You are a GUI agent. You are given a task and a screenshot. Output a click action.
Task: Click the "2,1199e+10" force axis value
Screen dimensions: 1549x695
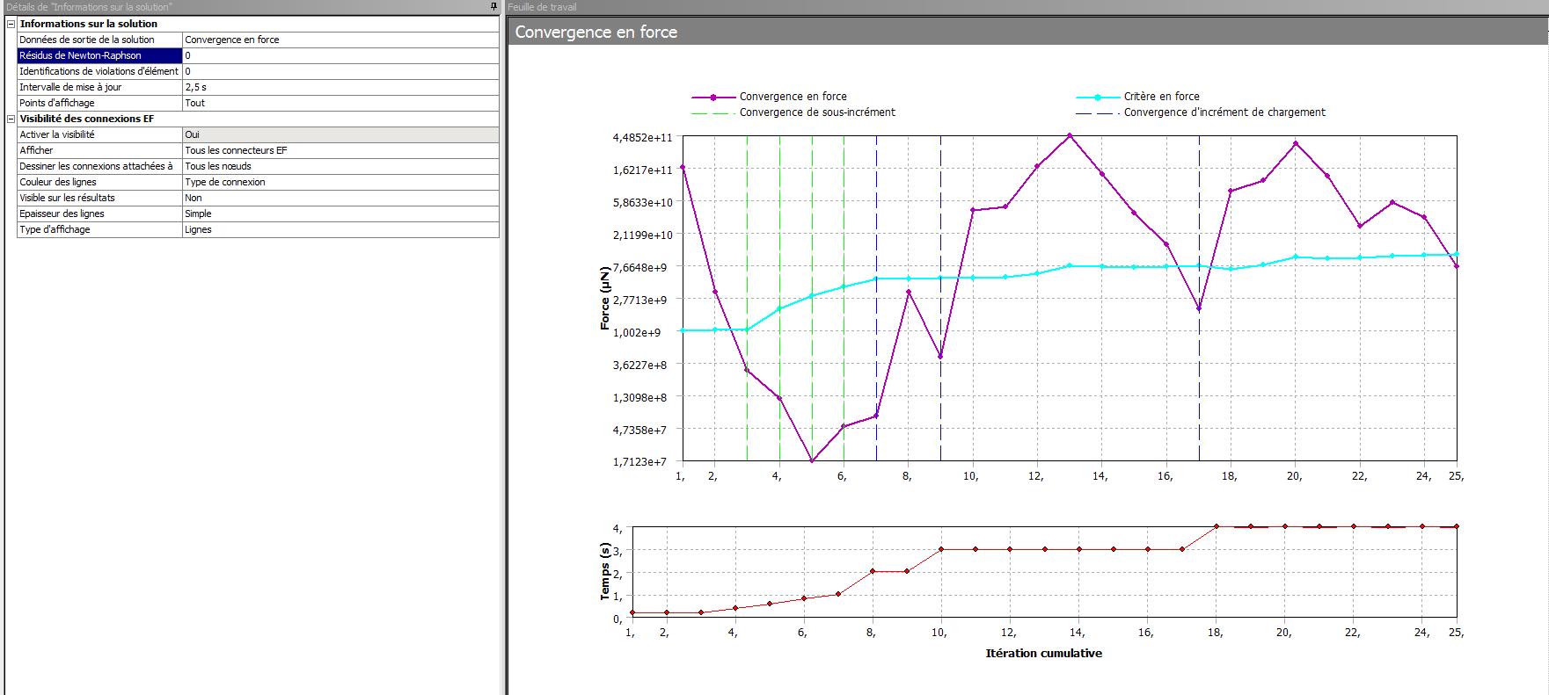[x=645, y=235]
